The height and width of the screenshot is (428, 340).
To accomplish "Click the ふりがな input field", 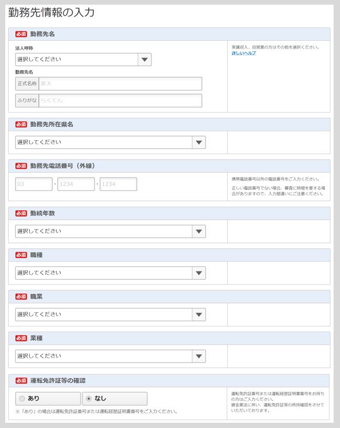I will [x=120, y=100].
